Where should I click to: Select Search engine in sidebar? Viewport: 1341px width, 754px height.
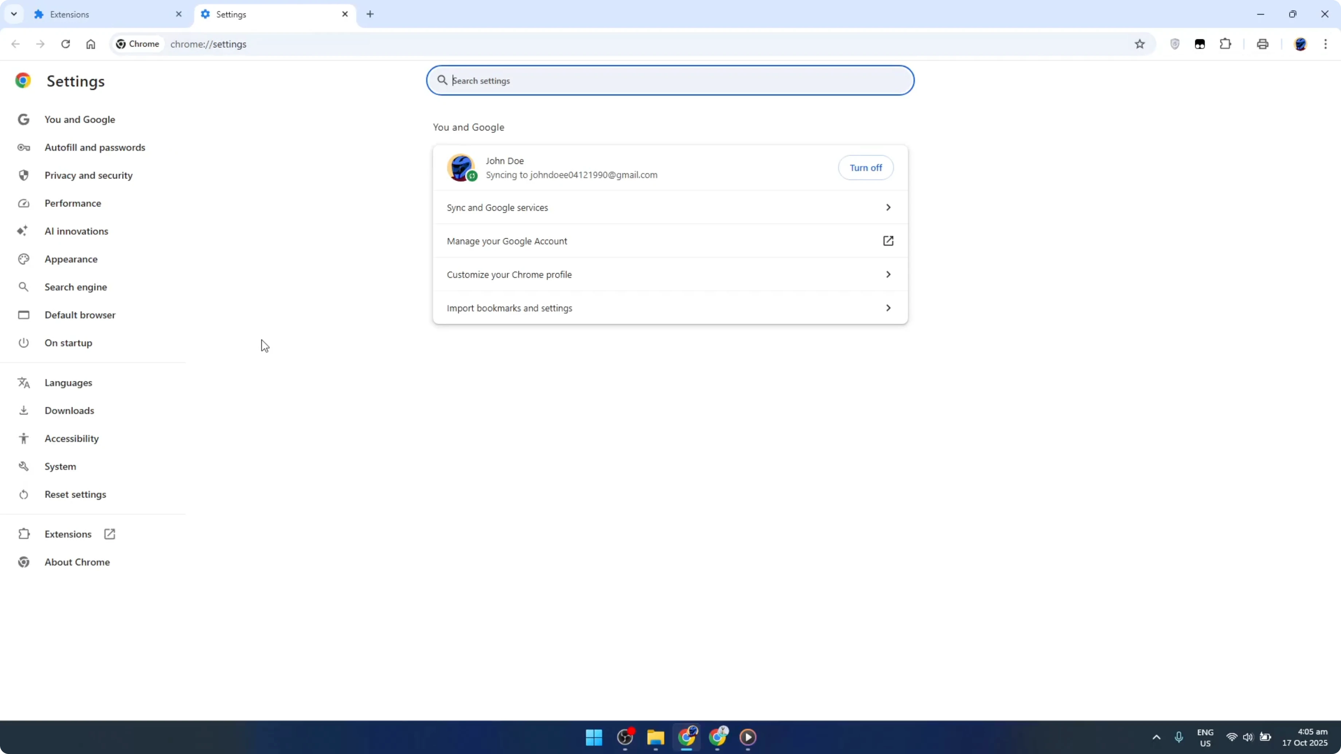click(x=75, y=287)
